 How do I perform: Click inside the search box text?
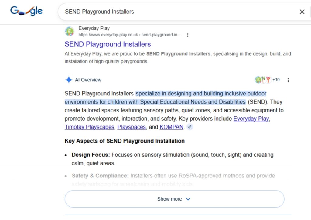click(99, 12)
